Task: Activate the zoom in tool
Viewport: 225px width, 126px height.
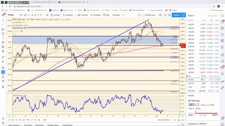Action: (x=3, y=62)
